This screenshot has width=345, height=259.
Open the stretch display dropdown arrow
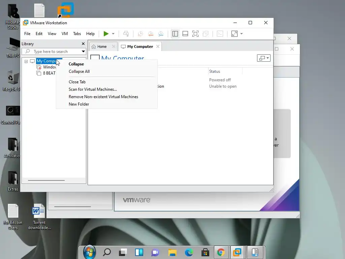[241, 34]
